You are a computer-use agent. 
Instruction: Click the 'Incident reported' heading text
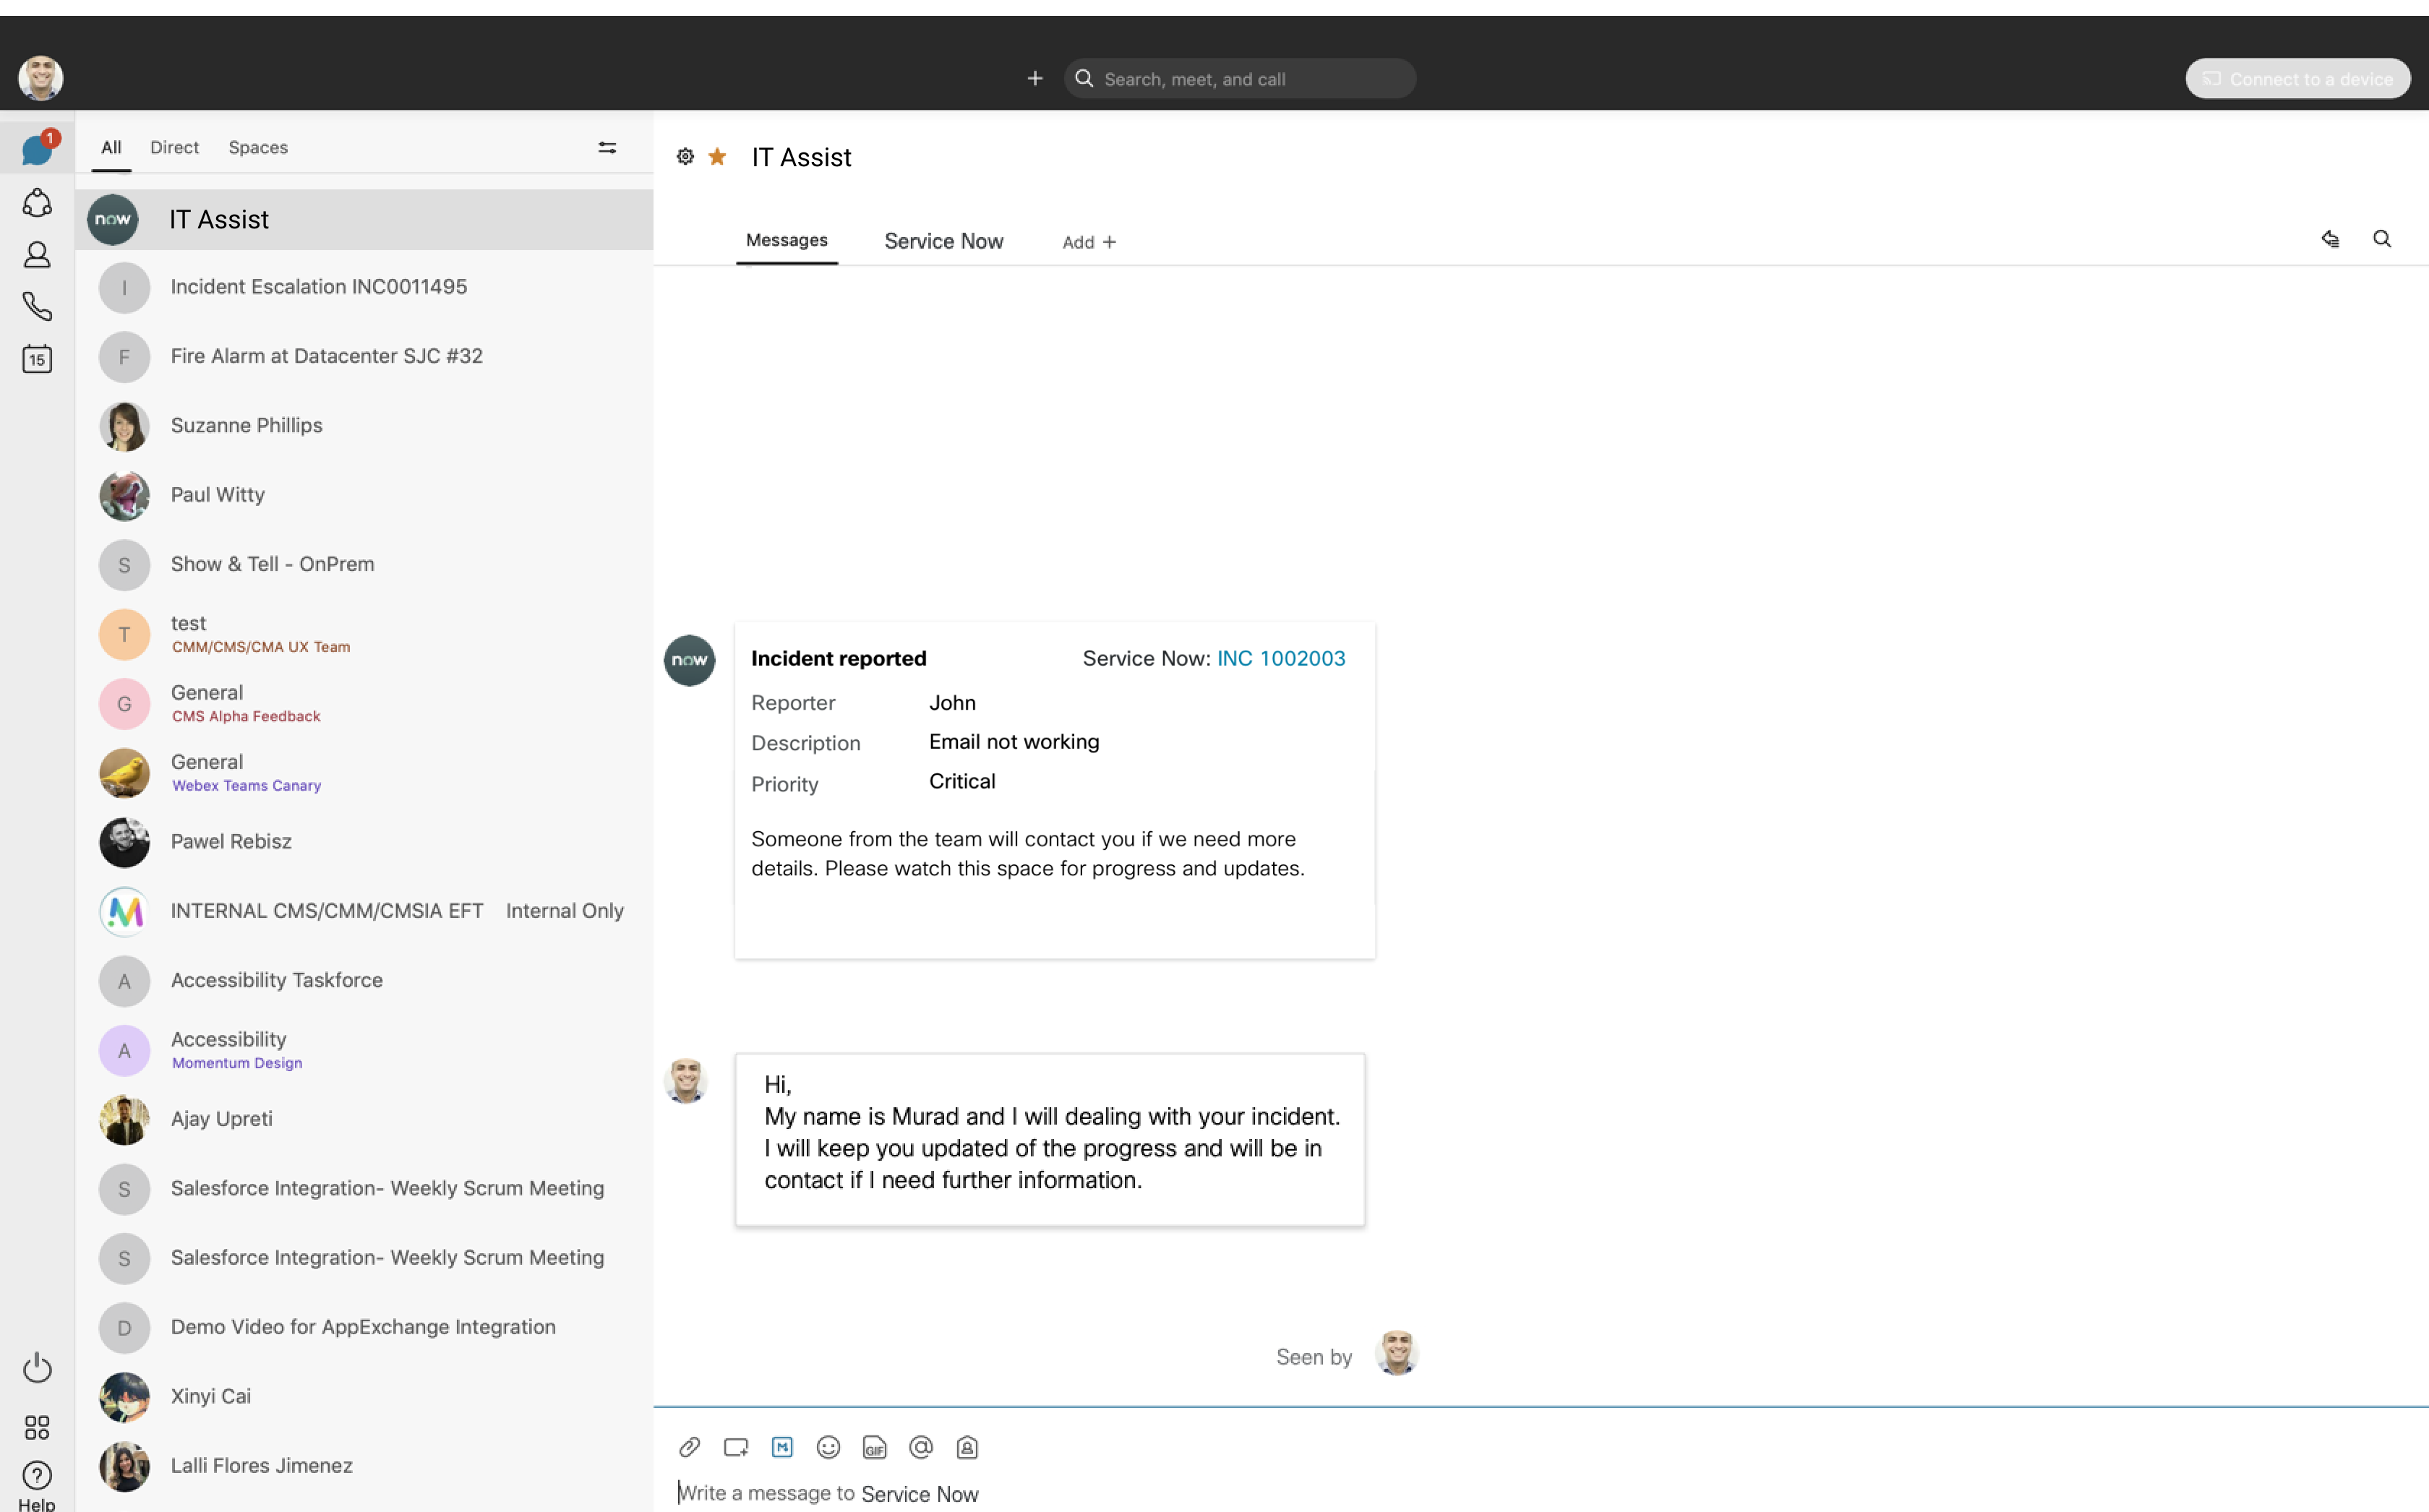pyautogui.click(x=839, y=658)
